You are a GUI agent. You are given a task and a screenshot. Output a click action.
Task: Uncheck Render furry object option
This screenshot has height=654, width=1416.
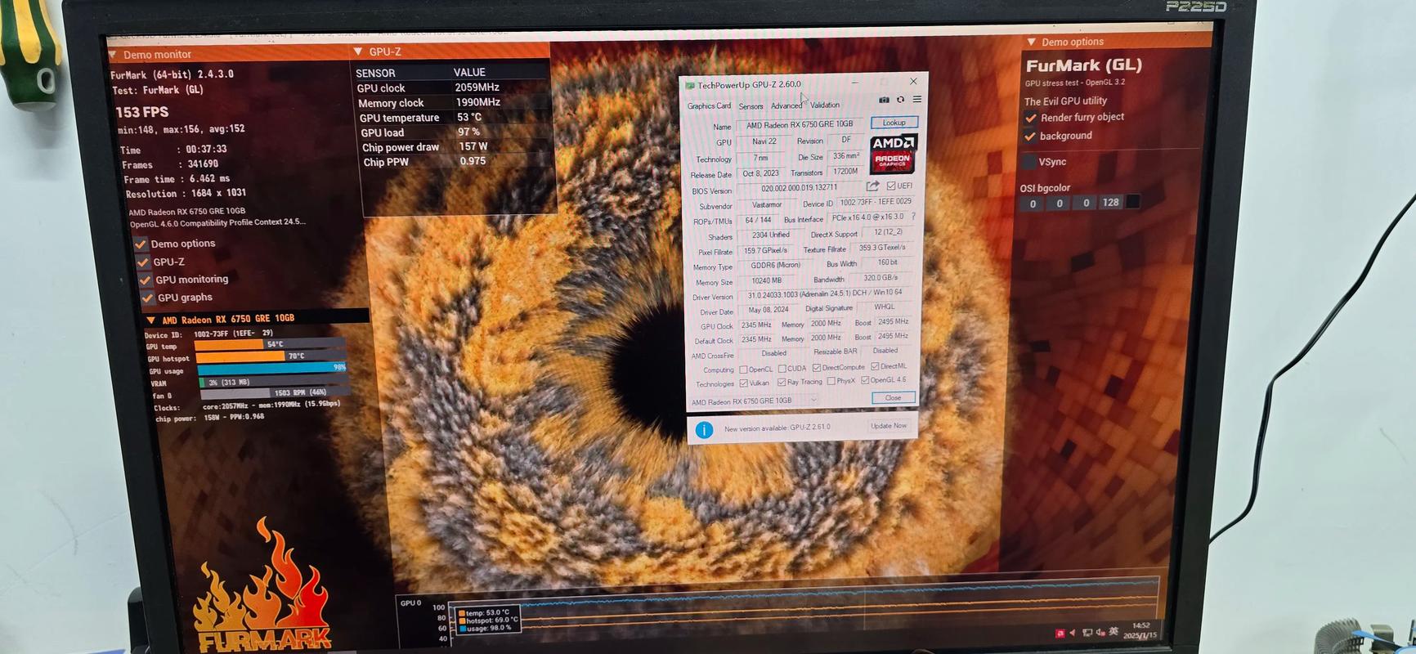(x=1031, y=118)
